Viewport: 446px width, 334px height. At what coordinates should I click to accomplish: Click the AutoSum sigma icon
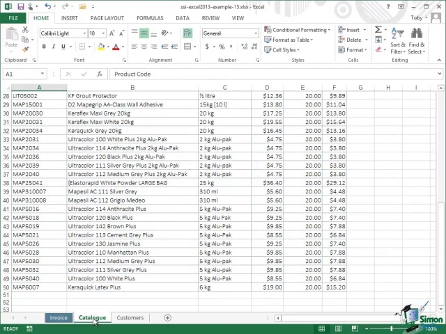coord(378,29)
